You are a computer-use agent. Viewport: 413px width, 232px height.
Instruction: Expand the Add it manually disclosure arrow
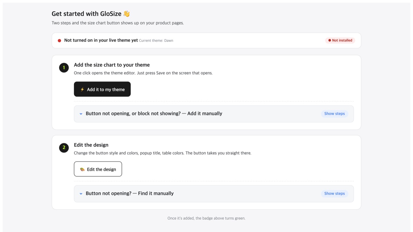tap(81, 114)
